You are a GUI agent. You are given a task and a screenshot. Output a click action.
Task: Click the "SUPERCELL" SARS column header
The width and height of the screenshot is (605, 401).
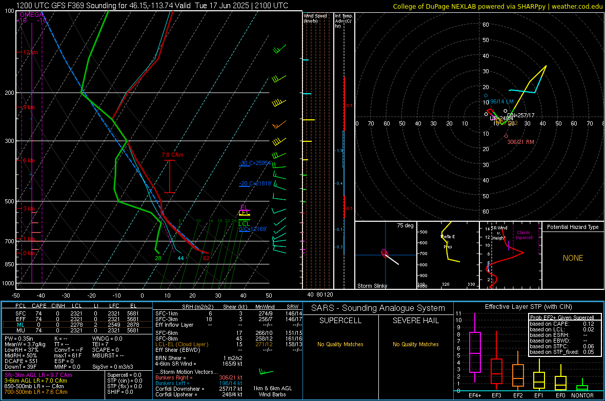340,321
